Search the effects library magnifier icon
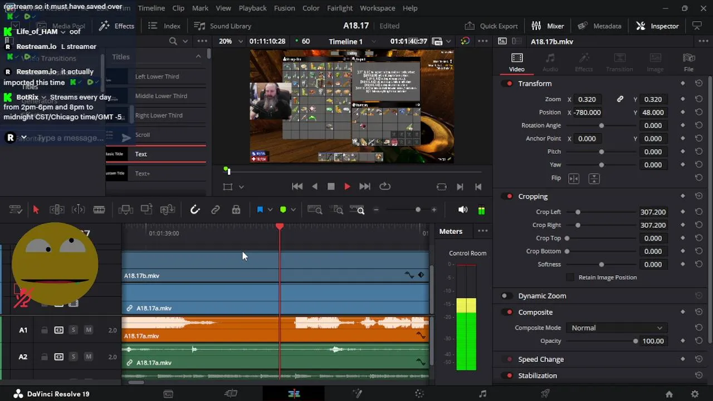The image size is (713, 401). 173,41
